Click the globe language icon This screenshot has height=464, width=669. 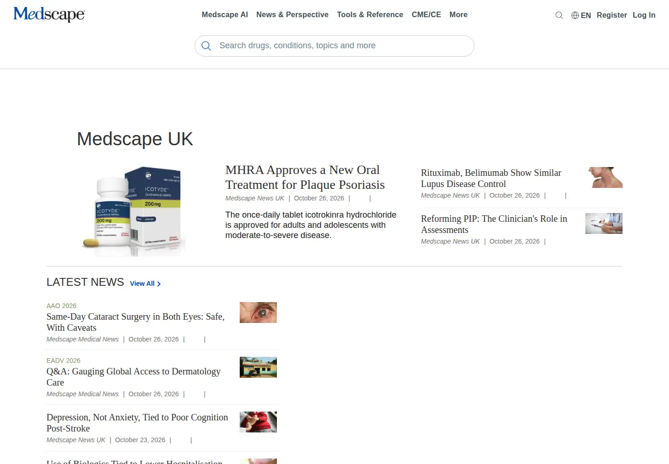pos(575,15)
